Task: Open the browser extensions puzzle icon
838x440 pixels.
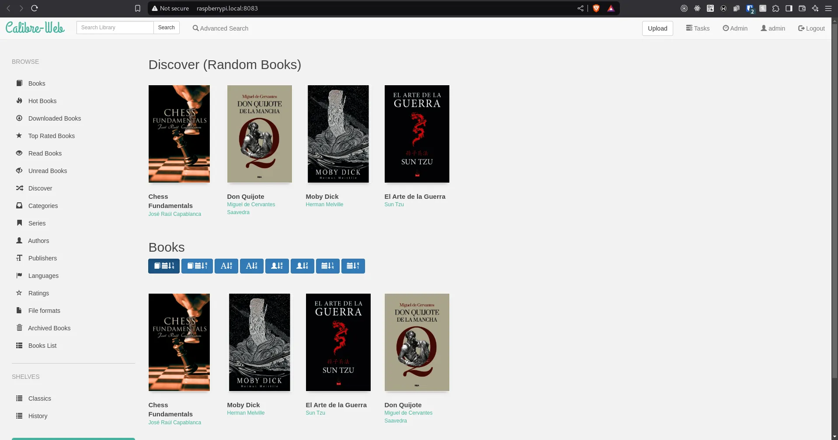Action: pyautogui.click(x=776, y=8)
